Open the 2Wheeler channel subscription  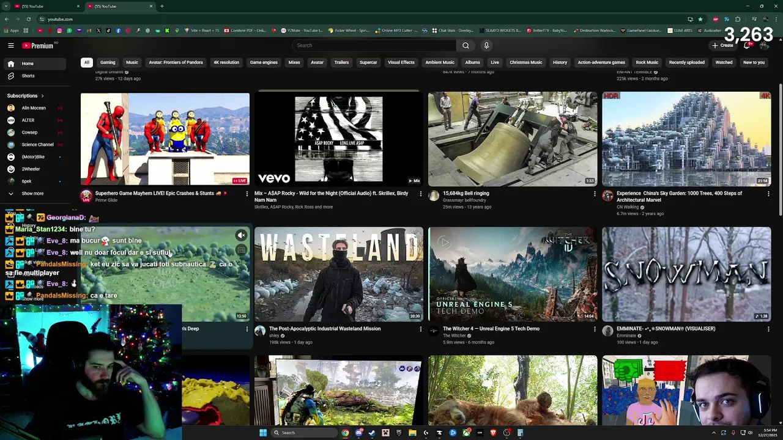(x=34, y=169)
